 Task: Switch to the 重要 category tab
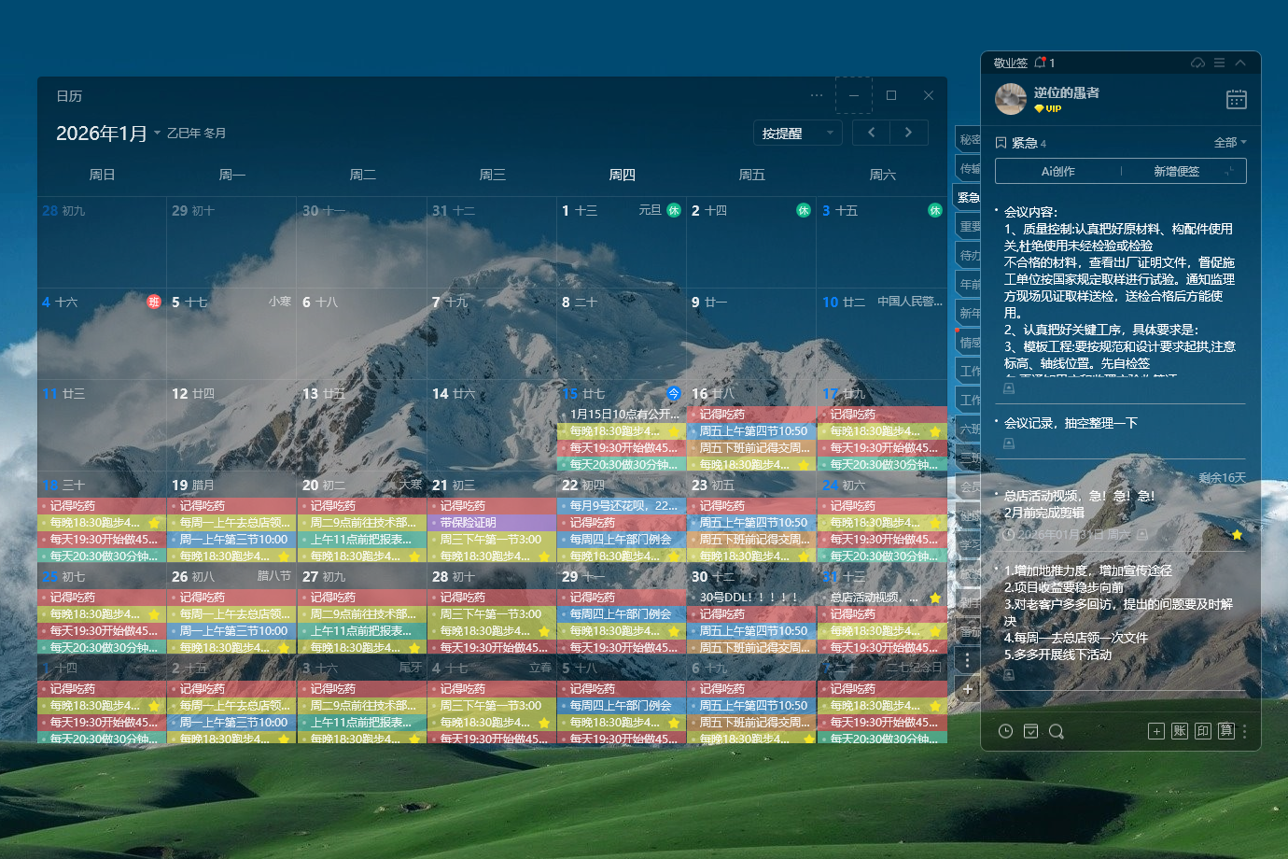[969, 226]
